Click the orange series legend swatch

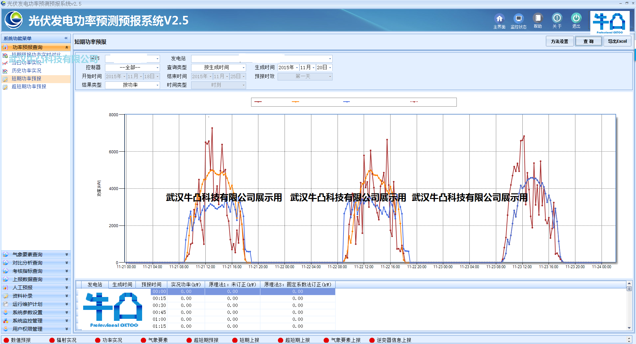click(x=295, y=102)
